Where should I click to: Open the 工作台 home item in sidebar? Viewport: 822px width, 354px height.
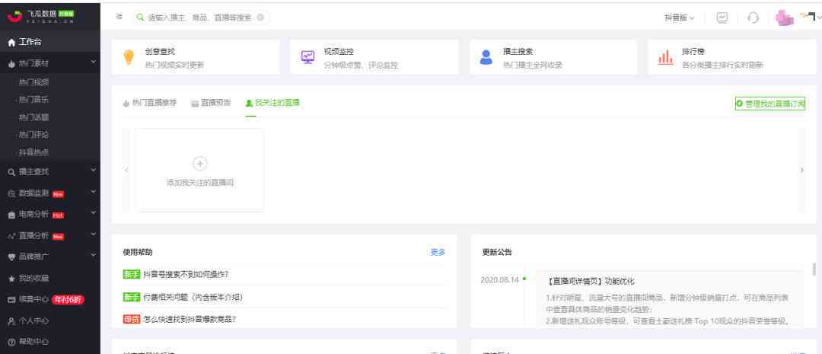click(49, 42)
